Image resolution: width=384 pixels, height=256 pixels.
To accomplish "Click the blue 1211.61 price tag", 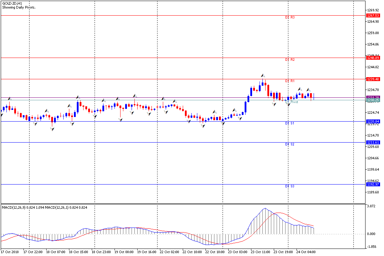I will click(373, 142).
